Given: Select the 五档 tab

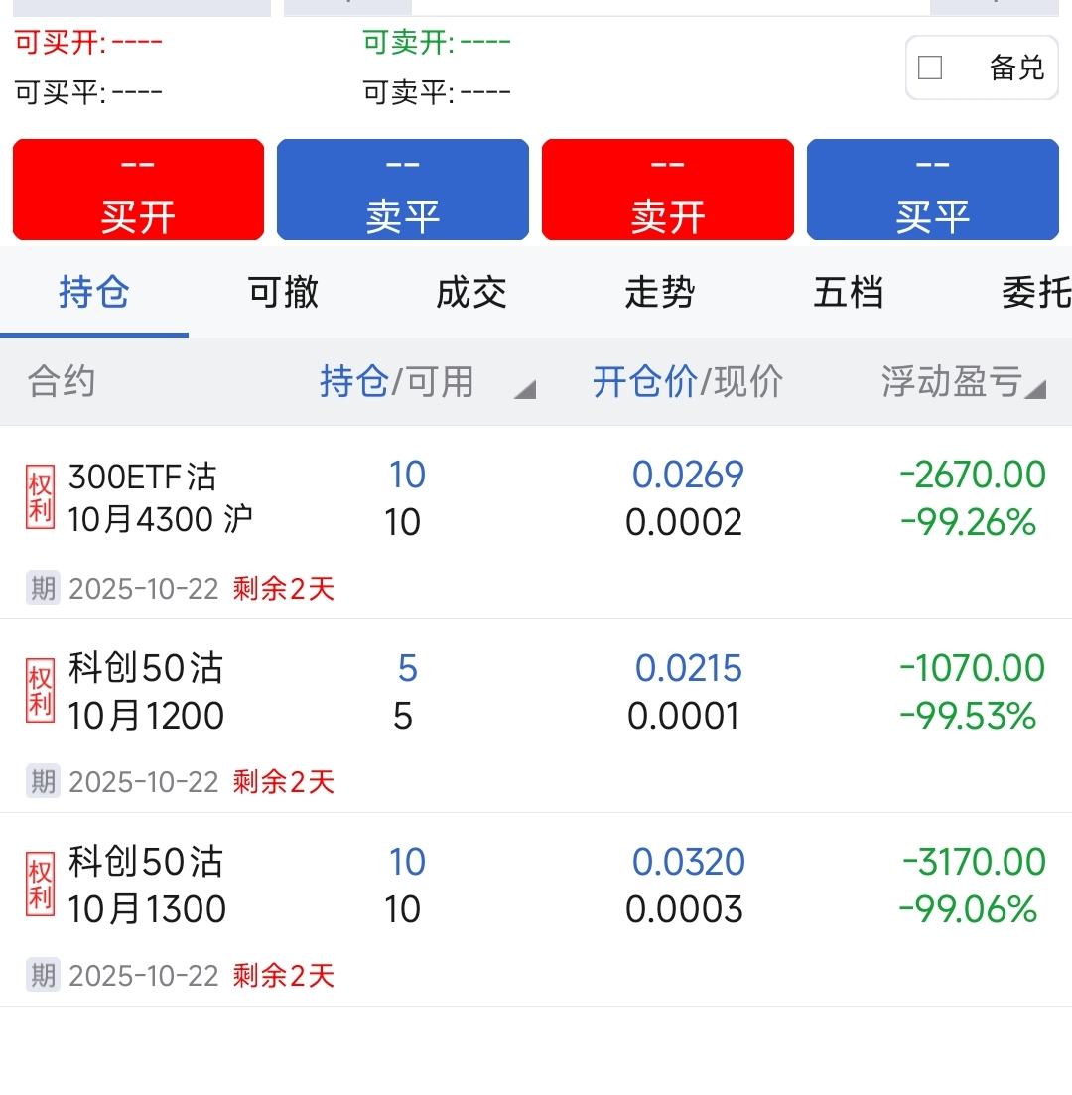Looking at the screenshot, I should [849, 293].
